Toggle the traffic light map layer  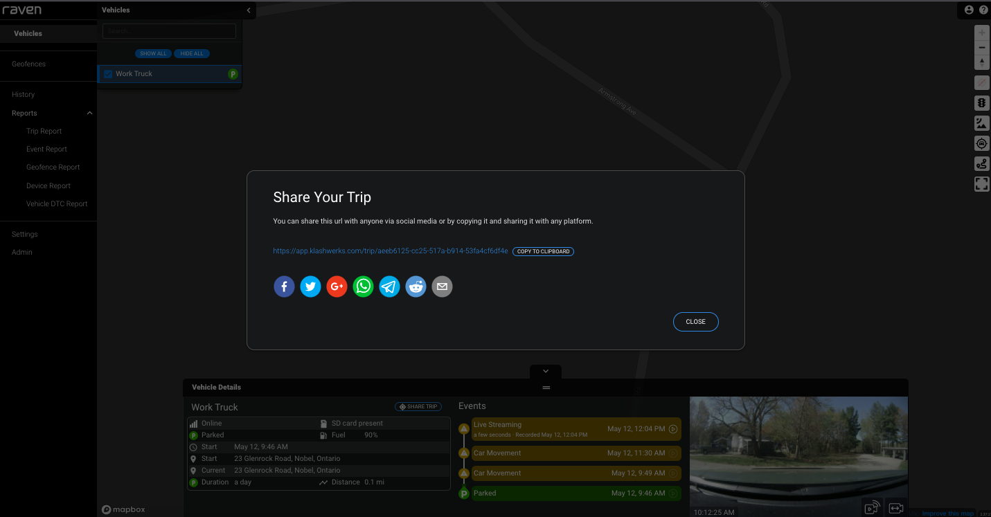(x=981, y=103)
